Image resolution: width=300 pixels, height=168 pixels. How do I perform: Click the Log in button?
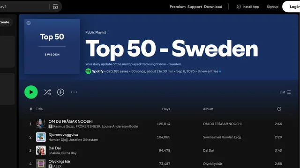291,7
